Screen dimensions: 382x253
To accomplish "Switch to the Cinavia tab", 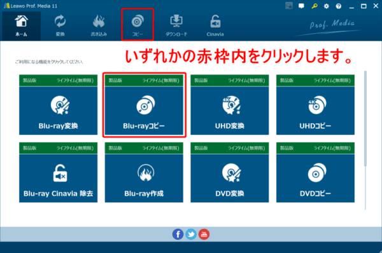I will click(215, 26).
